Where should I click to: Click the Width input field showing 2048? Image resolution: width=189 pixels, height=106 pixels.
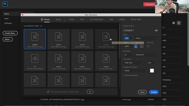coord(128,38)
